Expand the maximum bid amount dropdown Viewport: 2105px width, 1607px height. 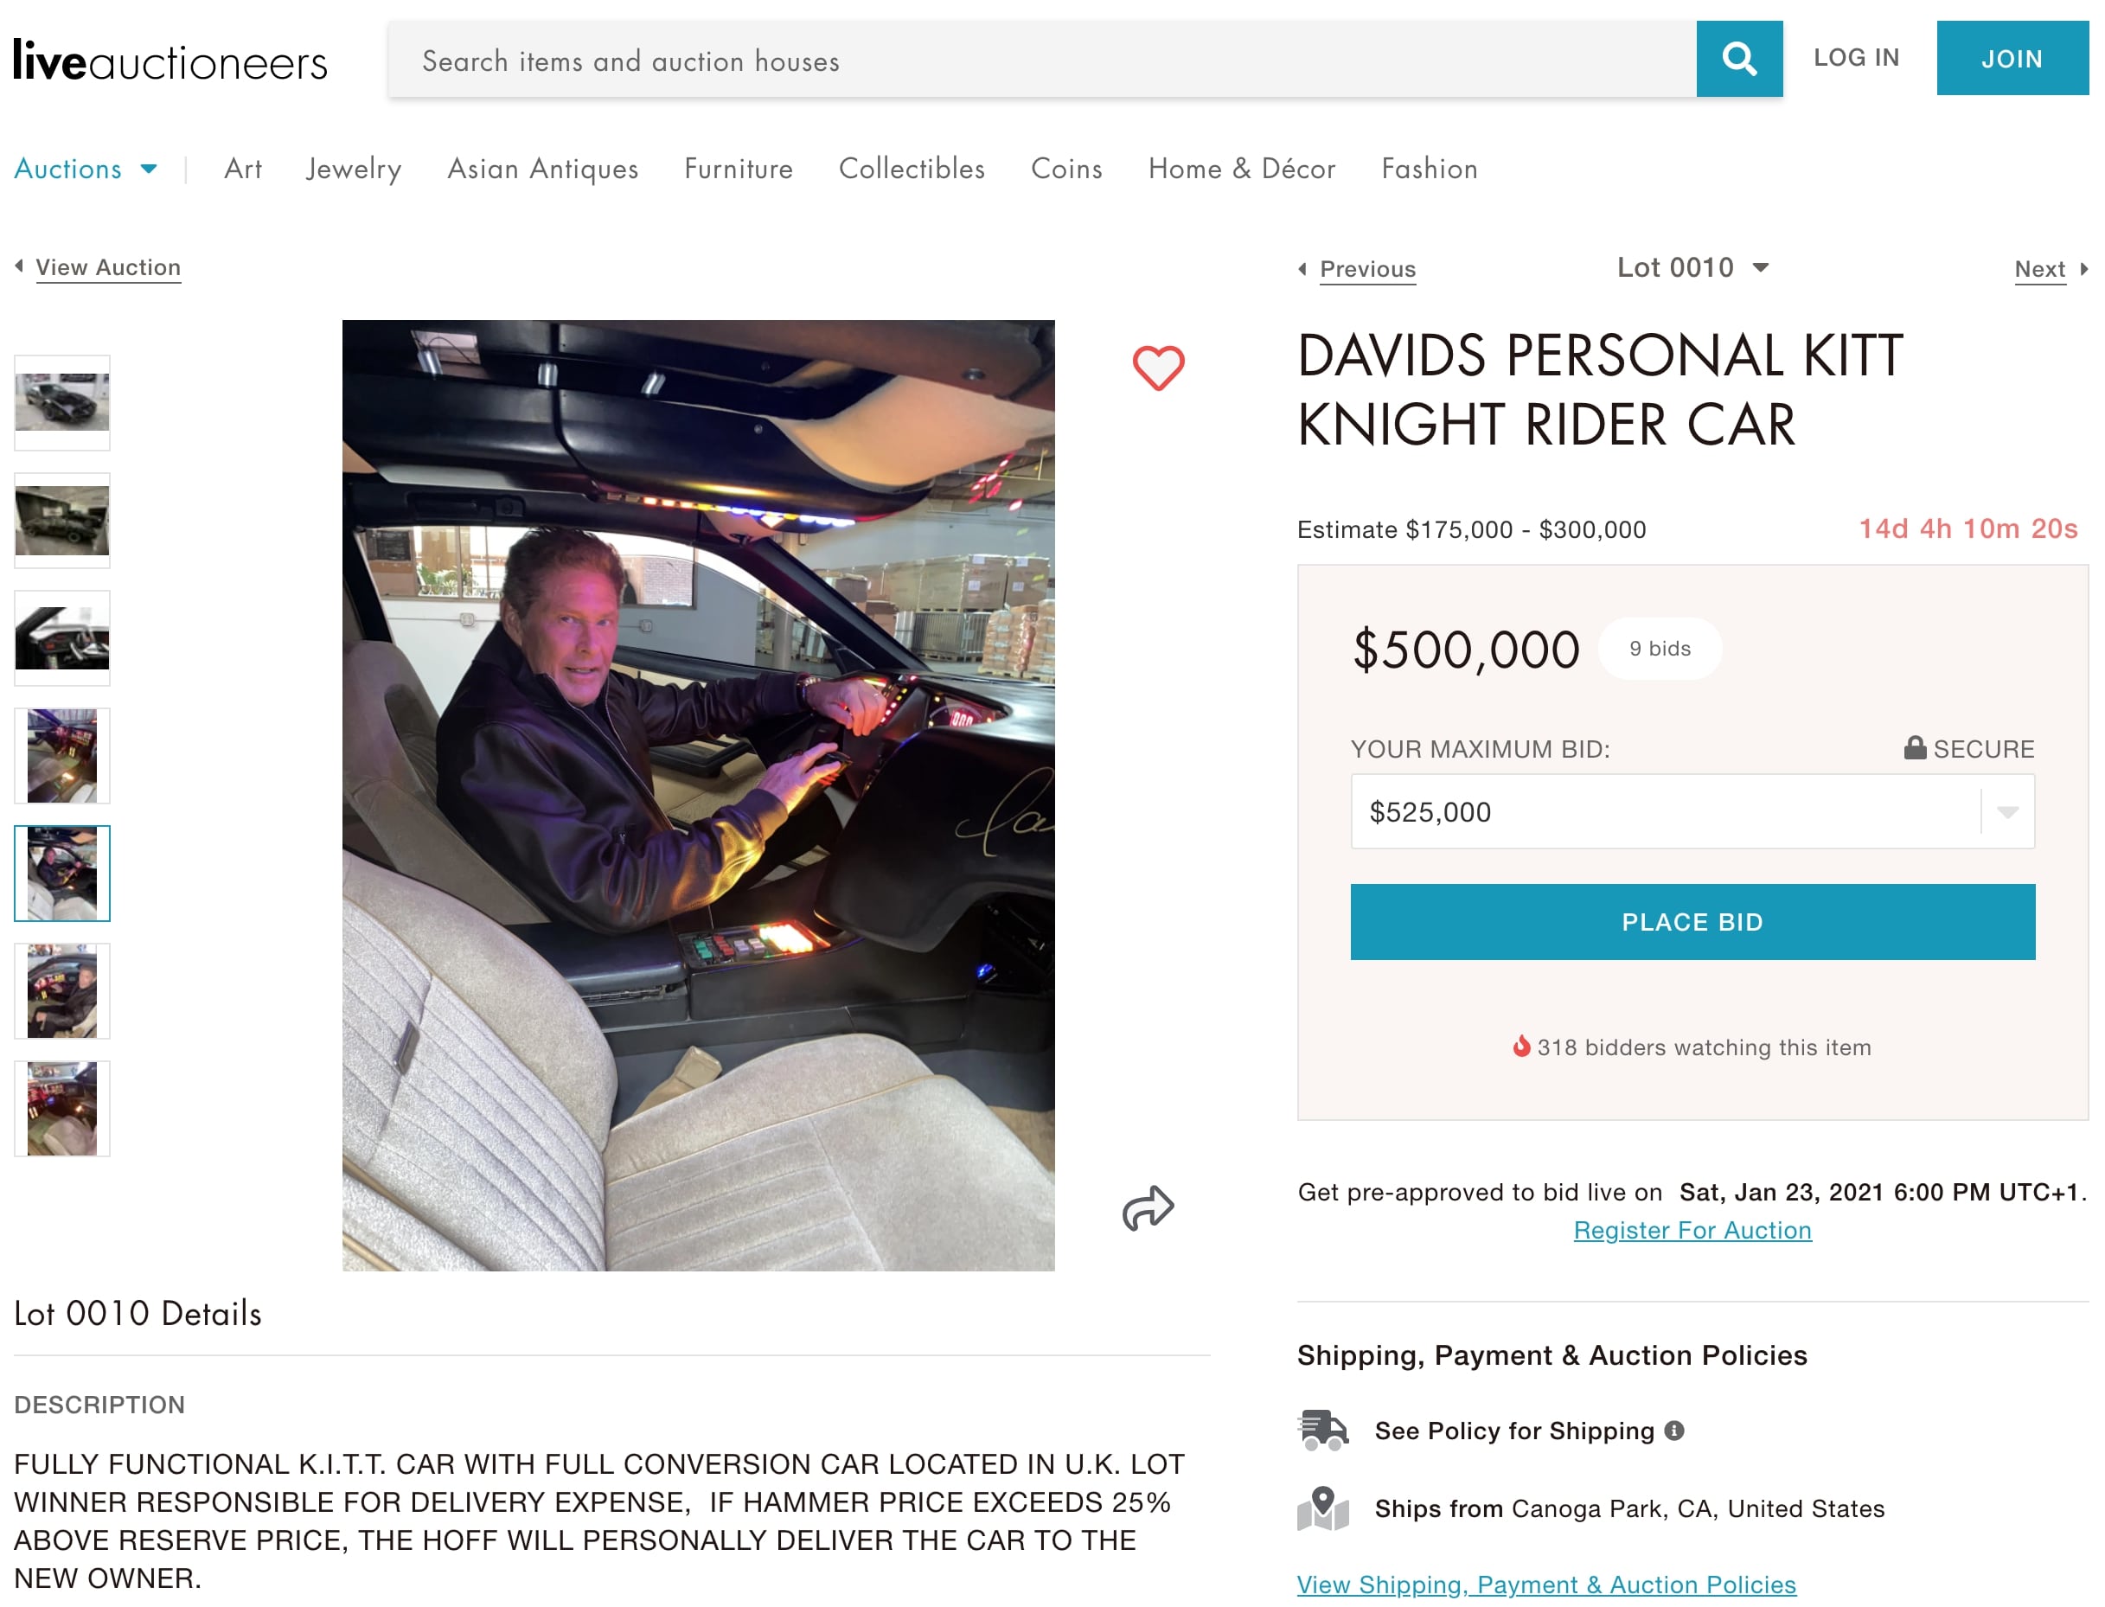[x=2006, y=811]
